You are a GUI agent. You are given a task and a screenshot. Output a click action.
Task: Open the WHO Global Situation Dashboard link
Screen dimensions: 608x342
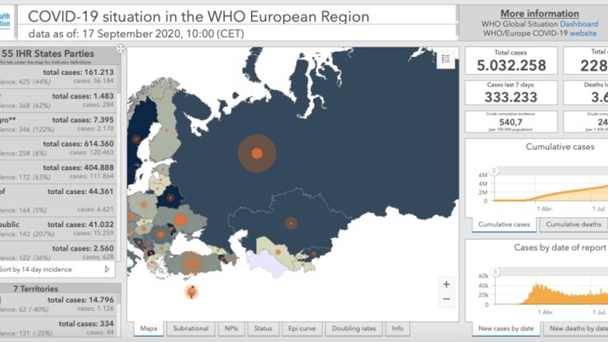click(578, 24)
